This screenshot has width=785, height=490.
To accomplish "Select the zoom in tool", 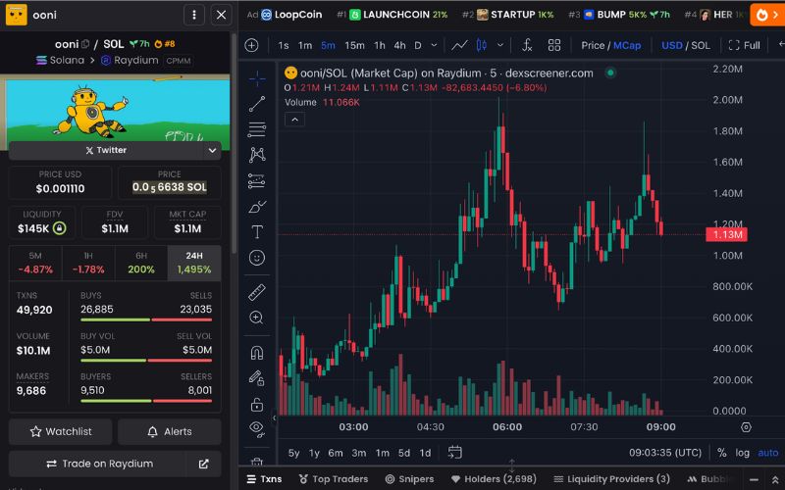I will [257, 318].
